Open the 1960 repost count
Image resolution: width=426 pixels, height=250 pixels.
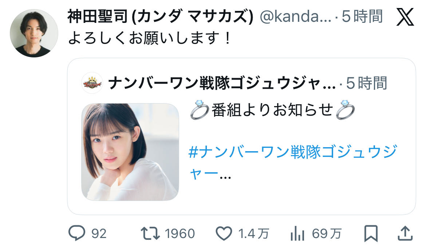[x=180, y=233]
